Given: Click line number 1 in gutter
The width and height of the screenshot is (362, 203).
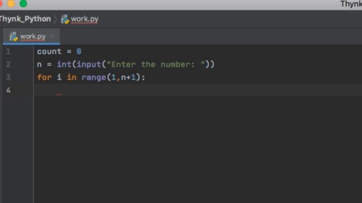Looking at the screenshot, I should (x=8, y=51).
